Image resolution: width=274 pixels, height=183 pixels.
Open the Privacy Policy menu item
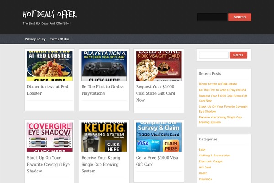coord(35,39)
